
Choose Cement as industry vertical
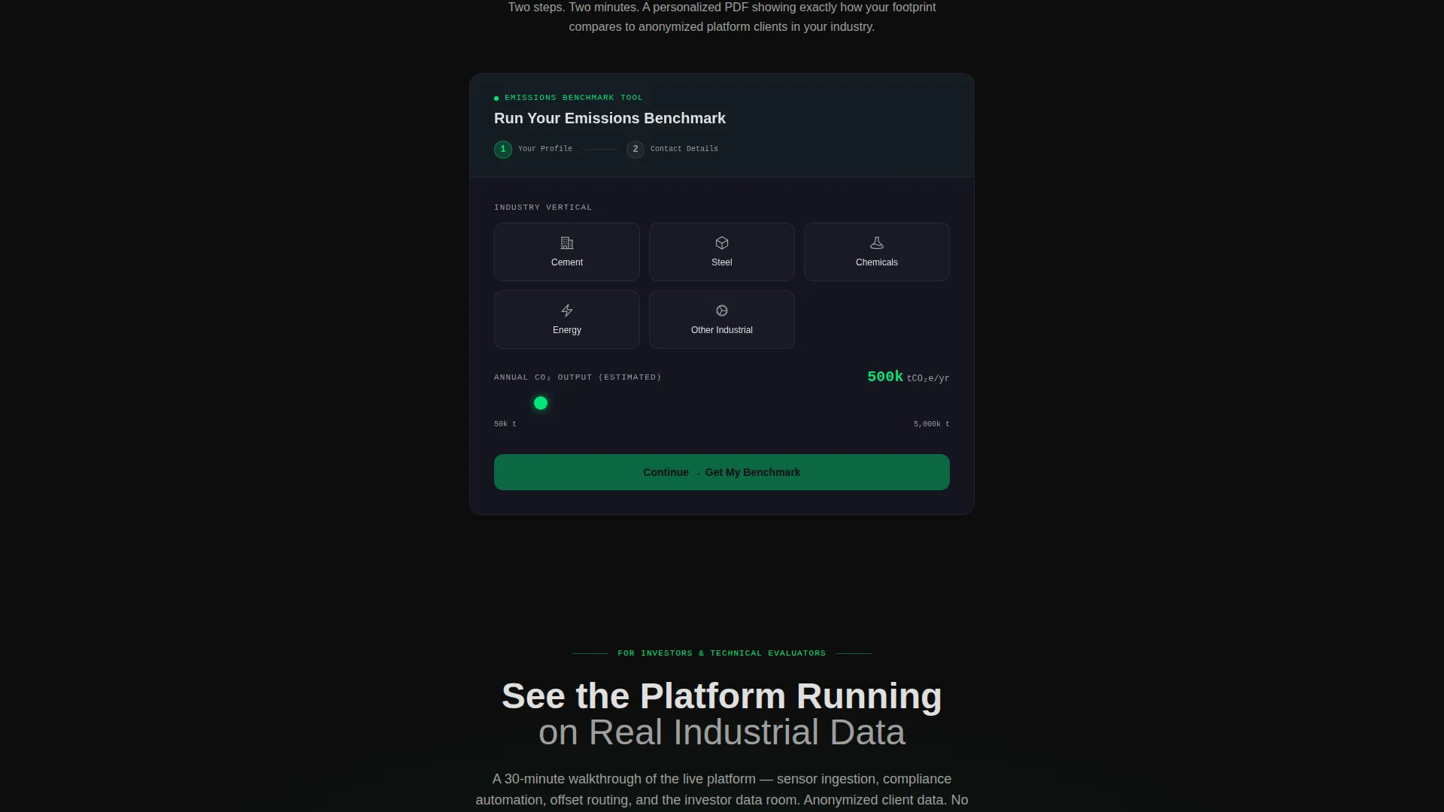[x=567, y=252]
